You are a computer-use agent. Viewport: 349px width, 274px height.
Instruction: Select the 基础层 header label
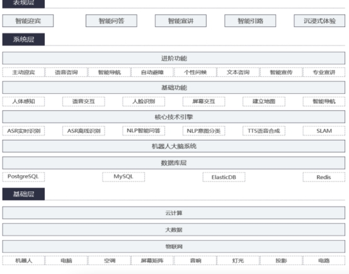click(x=23, y=194)
